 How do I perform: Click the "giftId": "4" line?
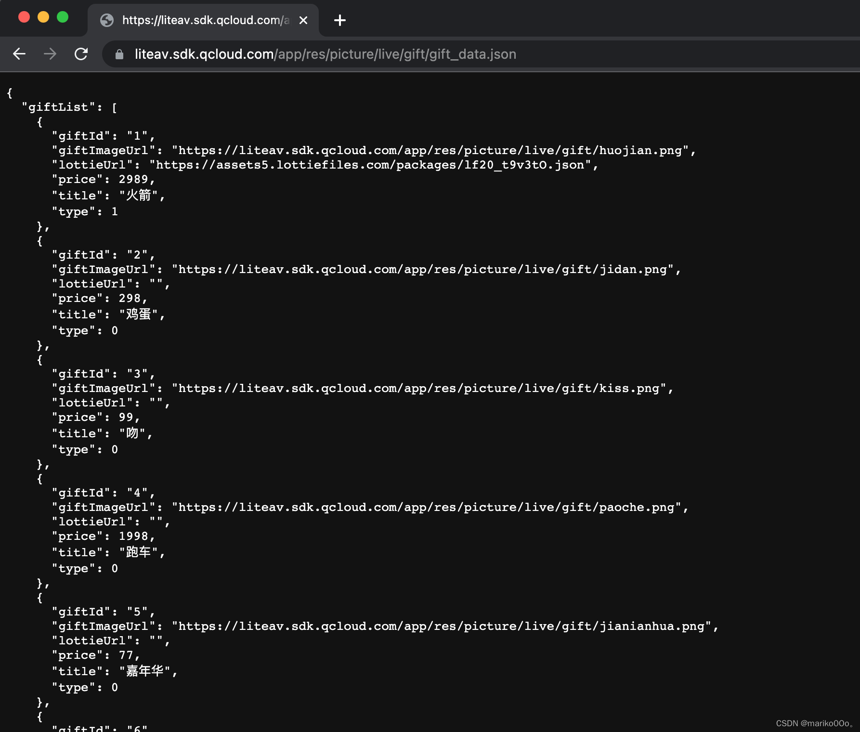click(104, 493)
